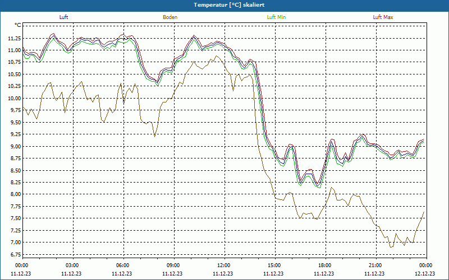
Task: Click the 10,00 y-axis value
Action: click(x=14, y=99)
